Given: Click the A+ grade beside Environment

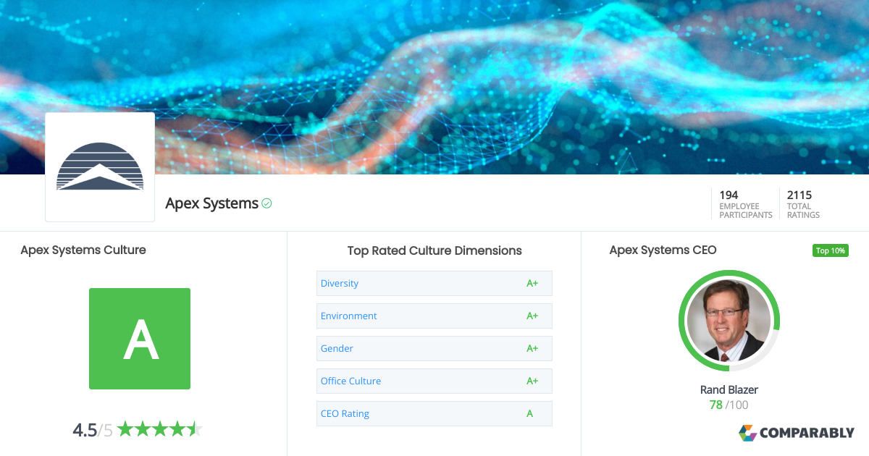Looking at the screenshot, I should click(532, 316).
